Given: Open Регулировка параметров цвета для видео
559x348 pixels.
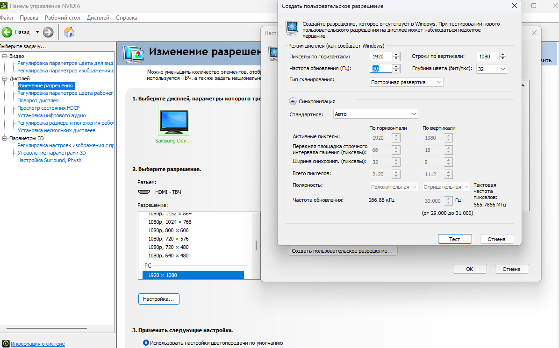Looking at the screenshot, I should (65, 63).
